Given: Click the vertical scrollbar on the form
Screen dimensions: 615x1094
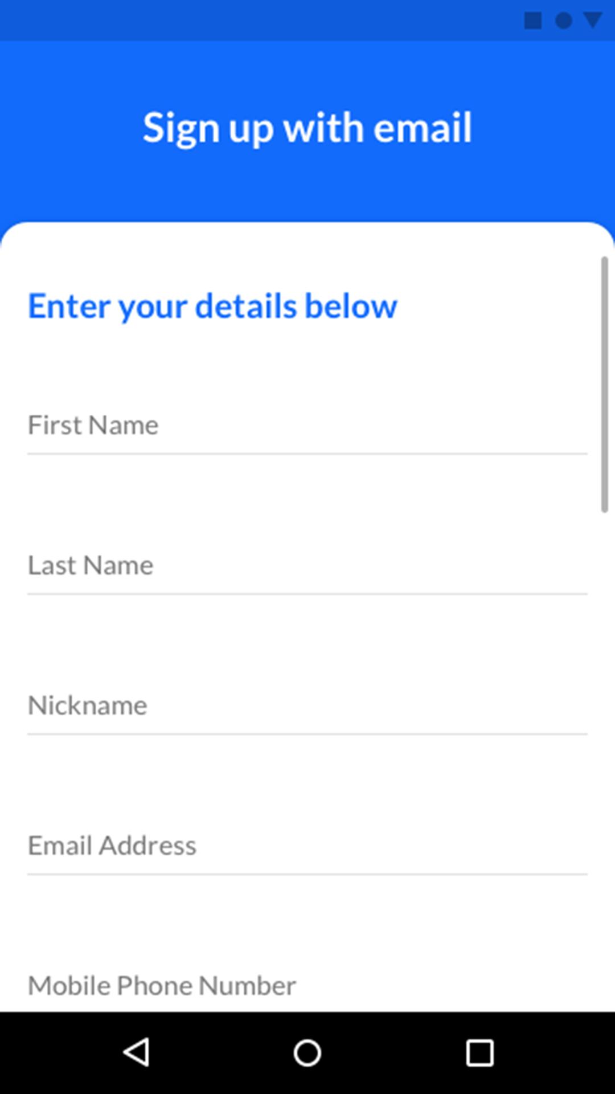Looking at the screenshot, I should click(x=604, y=385).
